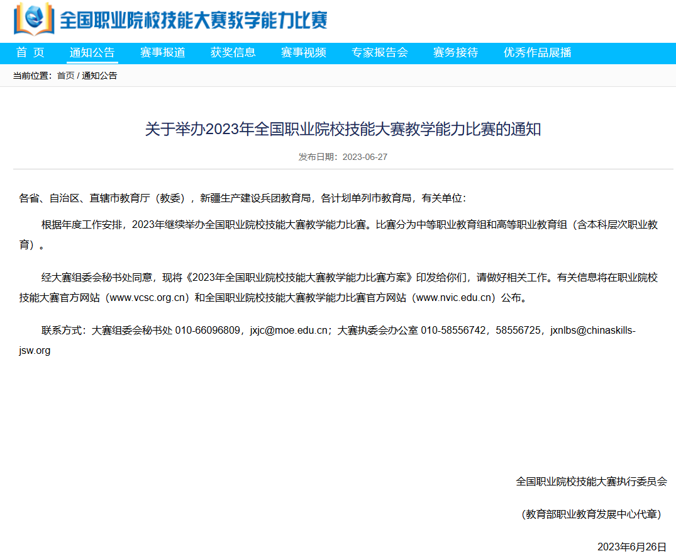Screen dimensions: 676x556
Task: Click the salutation line 各省、自治区、直辖市教育厅
Action: click(84, 198)
